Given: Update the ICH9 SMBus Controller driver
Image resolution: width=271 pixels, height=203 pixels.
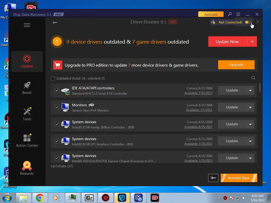Looking at the screenshot, I should point(232,124).
